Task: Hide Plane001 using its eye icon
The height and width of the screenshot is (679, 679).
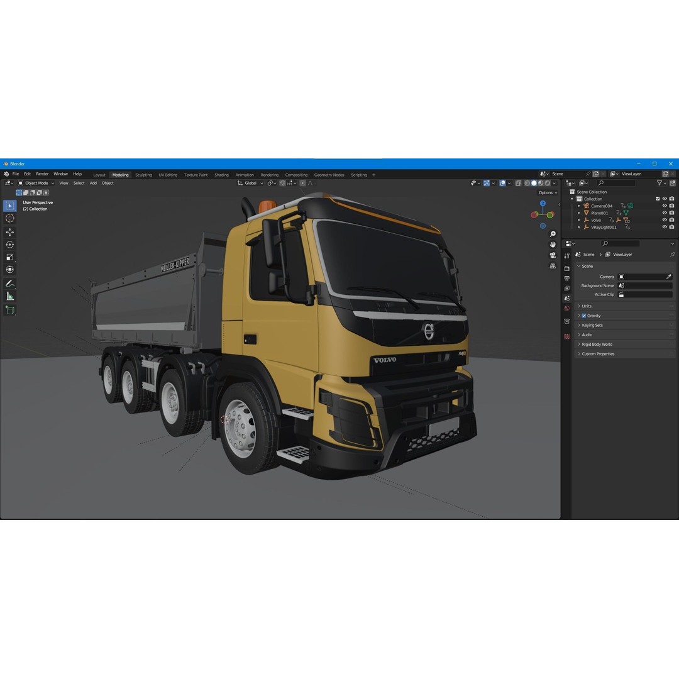Action: pyautogui.click(x=665, y=213)
